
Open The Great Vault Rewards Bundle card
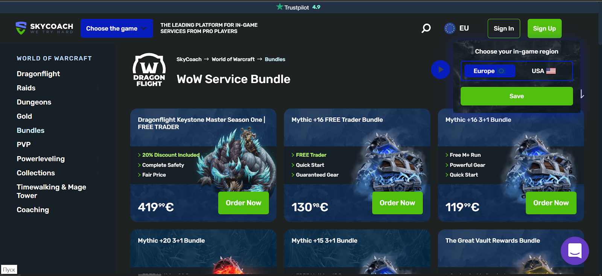coord(511,252)
